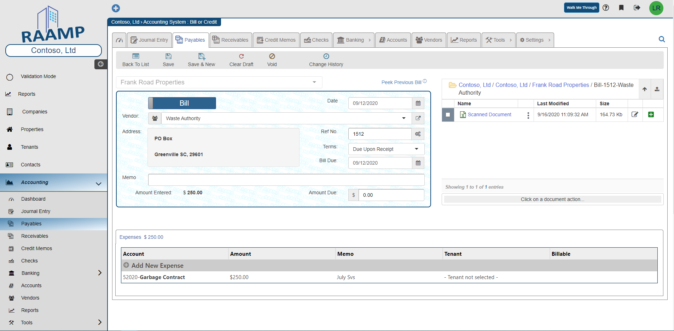Screen dimensions: 674x331
Task: Switch to the Accounts tab
Action: coord(393,40)
